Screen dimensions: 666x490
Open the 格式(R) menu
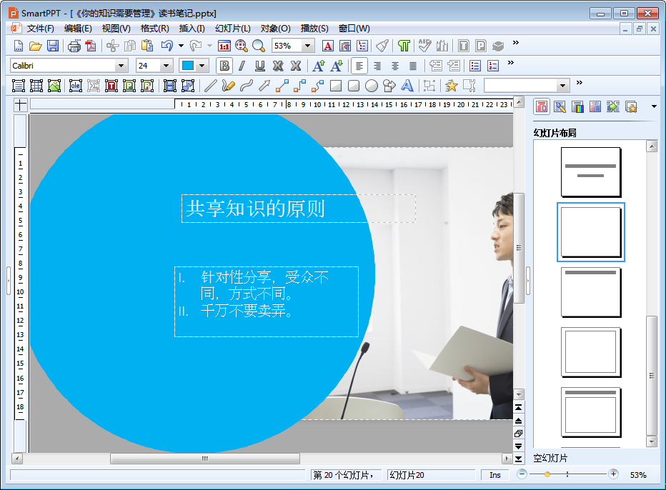(x=154, y=29)
